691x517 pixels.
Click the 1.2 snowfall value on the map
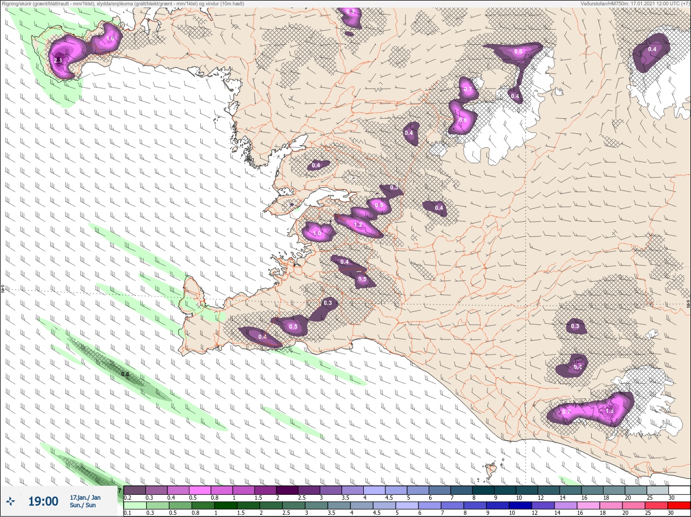(357, 225)
